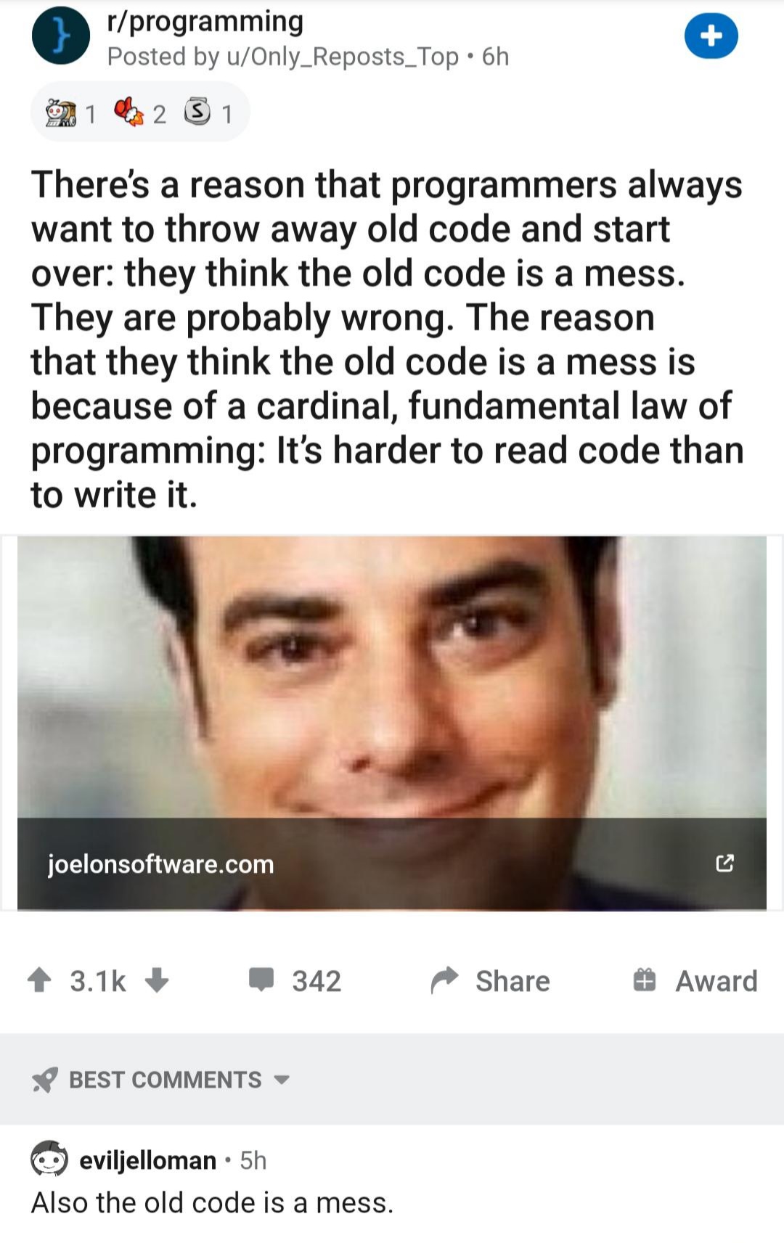The image size is (784, 1243).
Task: Open external link icon on image banner
Action: pyautogui.click(x=724, y=863)
